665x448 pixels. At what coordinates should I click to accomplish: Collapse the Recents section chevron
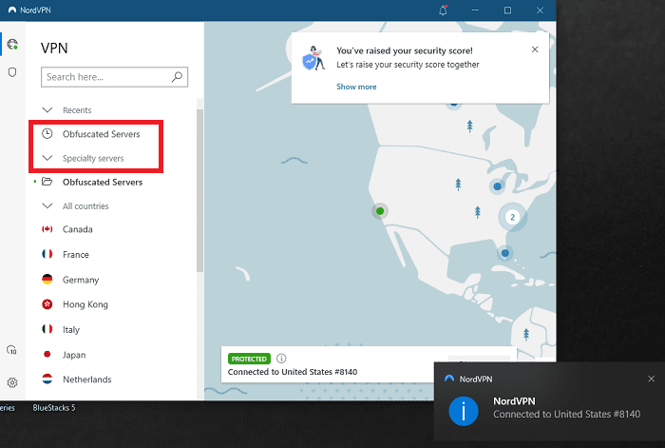47,110
